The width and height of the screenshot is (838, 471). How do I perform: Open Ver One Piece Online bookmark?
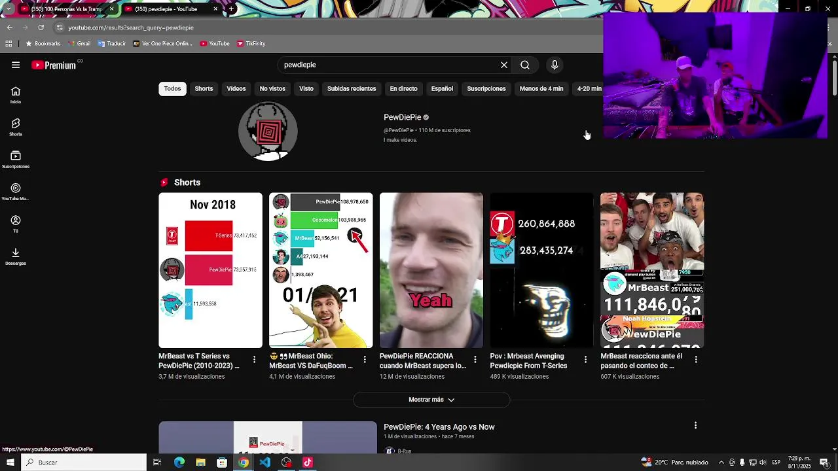point(162,44)
